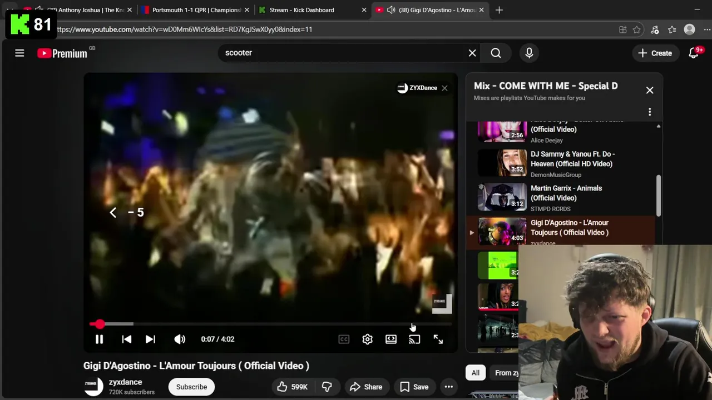Start voice search with microphone icon
This screenshot has width=712, height=400.
pos(529,53)
